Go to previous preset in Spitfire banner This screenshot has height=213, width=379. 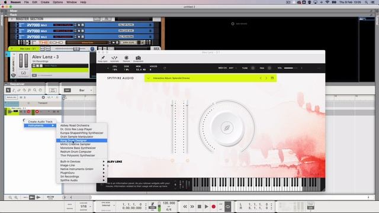261,78
